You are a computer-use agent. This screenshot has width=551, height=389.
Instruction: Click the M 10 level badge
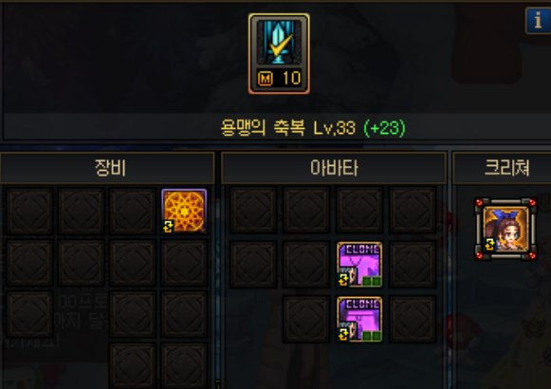(x=279, y=78)
